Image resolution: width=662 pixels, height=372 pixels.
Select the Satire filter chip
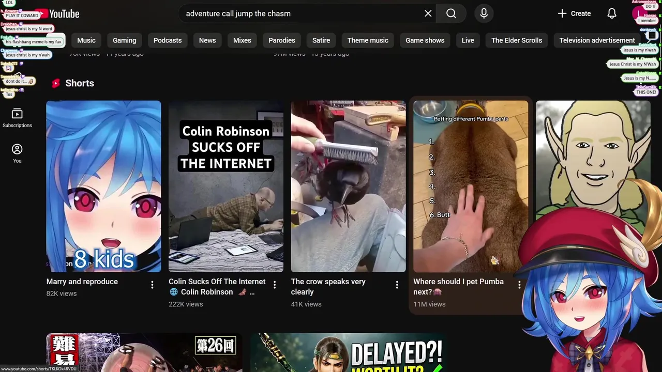(321, 40)
